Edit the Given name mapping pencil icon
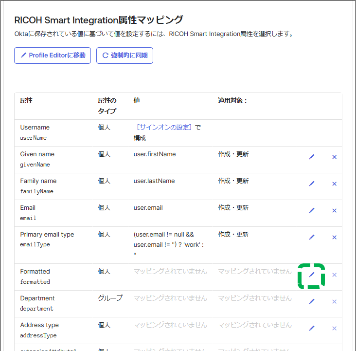356x351 pixels. [312, 157]
